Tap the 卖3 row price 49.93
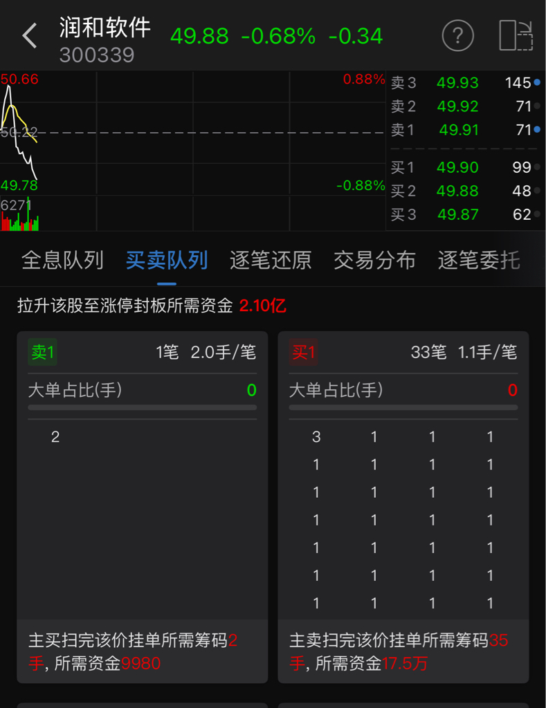The height and width of the screenshot is (708, 546). pyautogui.click(x=457, y=83)
